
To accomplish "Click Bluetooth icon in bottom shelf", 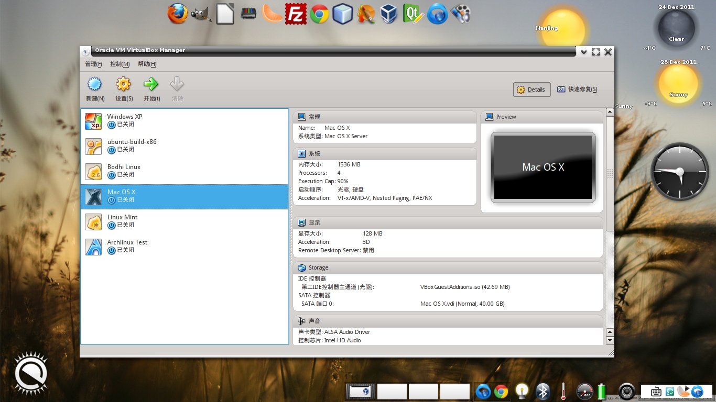I will point(543,391).
